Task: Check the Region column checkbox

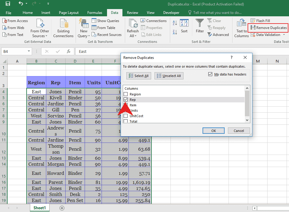Action: click(126, 94)
